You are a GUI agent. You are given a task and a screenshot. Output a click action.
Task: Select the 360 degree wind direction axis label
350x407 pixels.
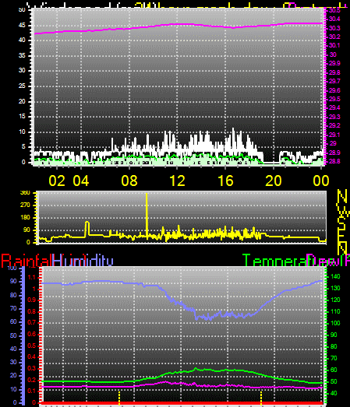point(25,192)
